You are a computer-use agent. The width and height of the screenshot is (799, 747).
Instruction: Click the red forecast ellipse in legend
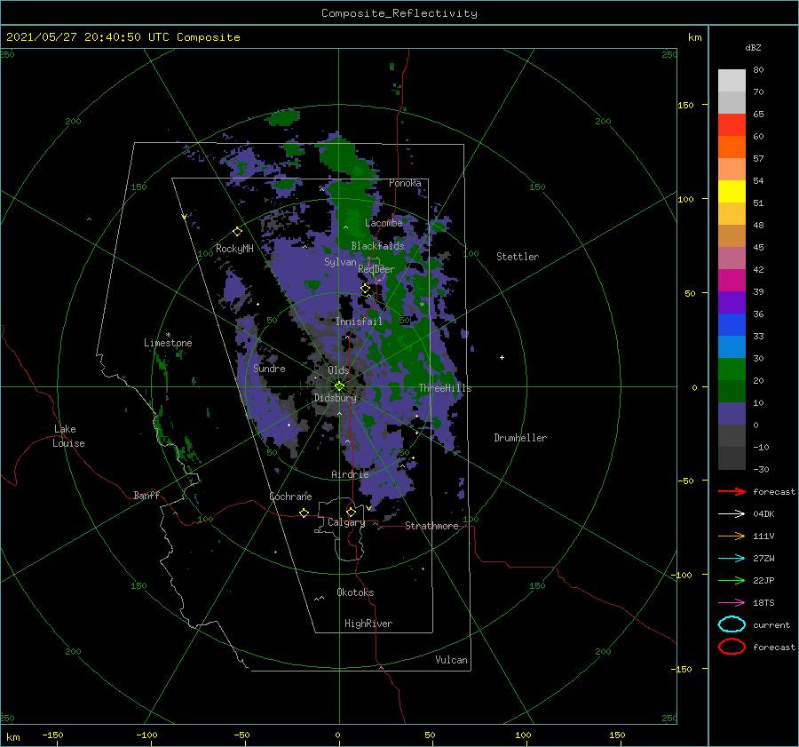point(732,647)
